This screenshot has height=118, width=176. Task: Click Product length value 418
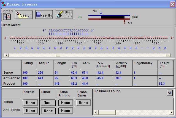click(57, 84)
